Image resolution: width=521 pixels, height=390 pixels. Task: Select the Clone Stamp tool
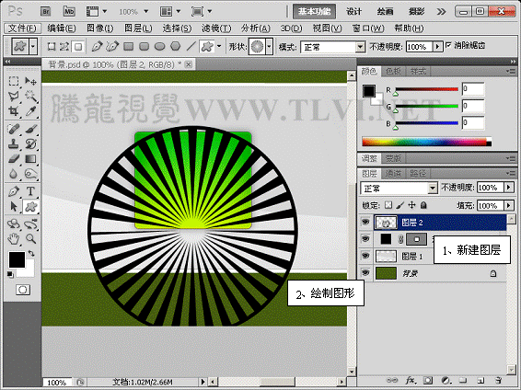tap(14, 144)
